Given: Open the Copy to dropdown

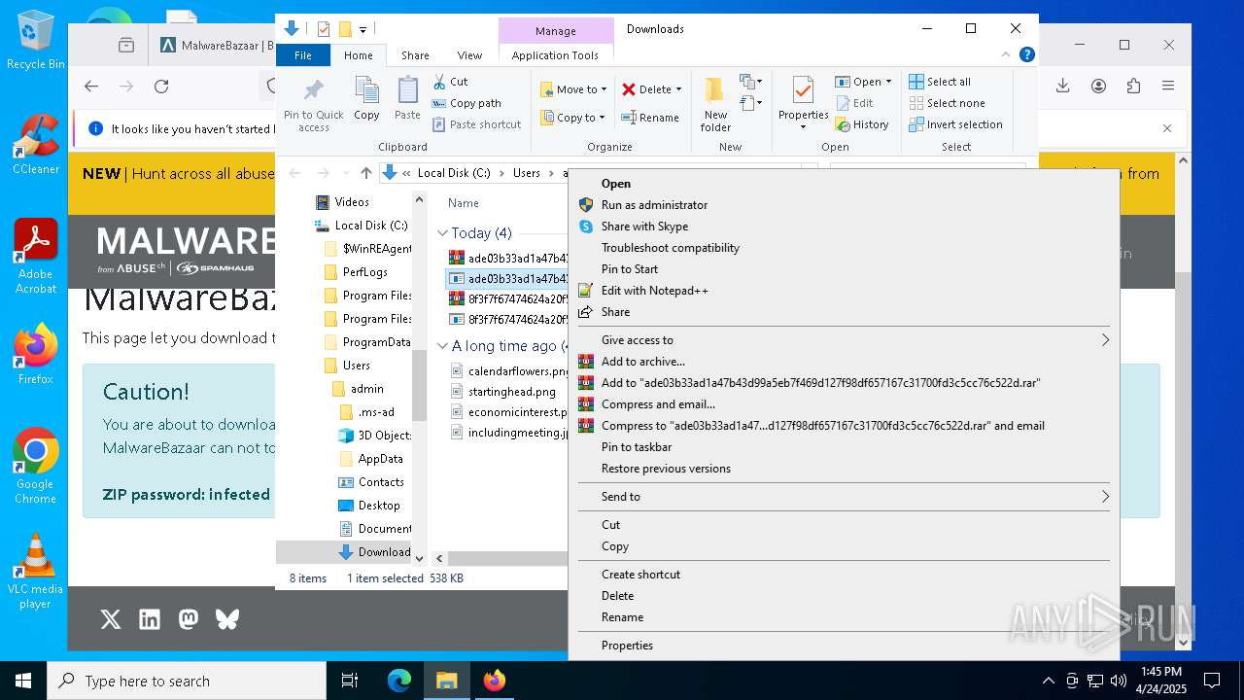Looking at the screenshot, I should pos(572,118).
